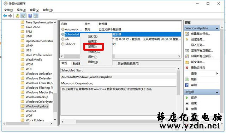Collapse the 所选项 actions section

tap(217, 92)
